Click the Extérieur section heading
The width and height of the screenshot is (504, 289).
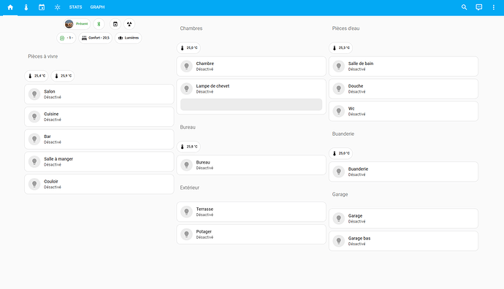pos(190,188)
